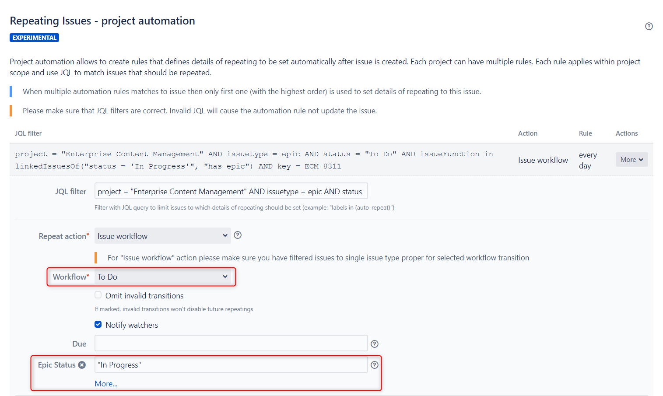This screenshot has width=663, height=396.
Task: Focus the Due input field
Action: tap(231, 343)
